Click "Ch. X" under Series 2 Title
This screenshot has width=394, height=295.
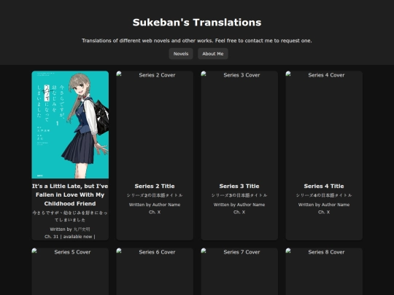pos(155,212)
